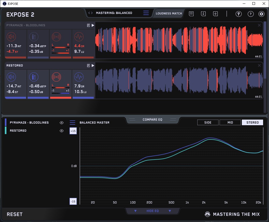
Task: Click the loudness speaker icon for Pyramaze track
Action: (11, 37)
